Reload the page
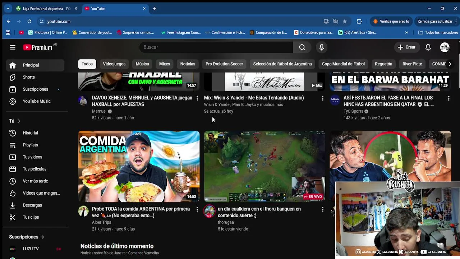This screenshot has height=259, width=460. (x=29, y=22)
